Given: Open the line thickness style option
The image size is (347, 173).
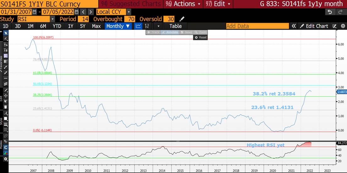Looking at the screenshot, I should click(x=6, y=125).
